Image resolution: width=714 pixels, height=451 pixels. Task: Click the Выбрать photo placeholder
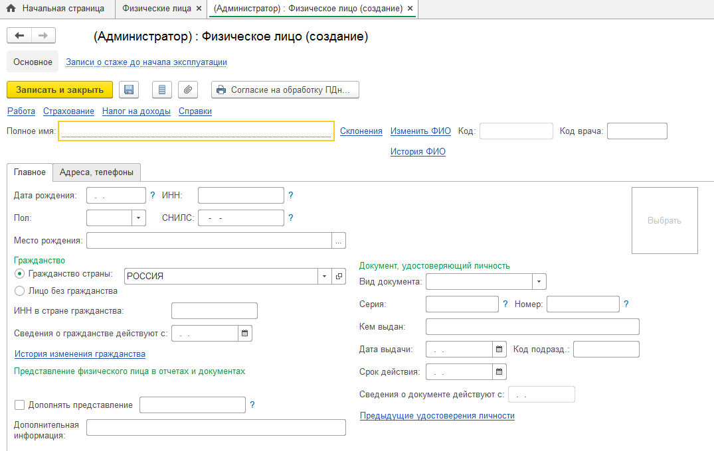tap(664, 220)
